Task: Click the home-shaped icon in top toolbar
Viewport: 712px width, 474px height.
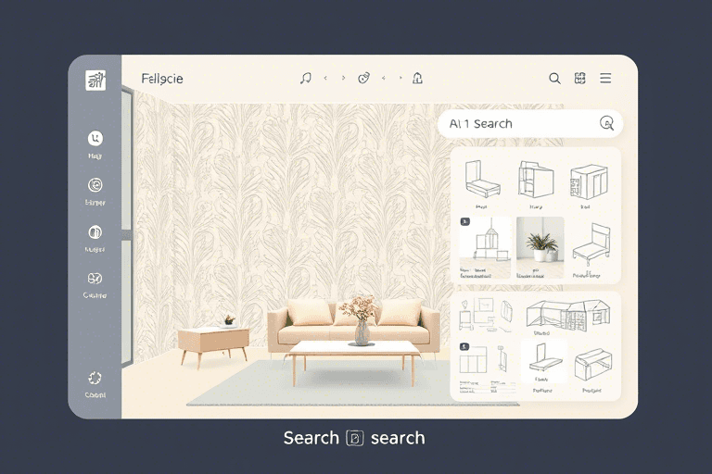Action: [417, 79]
